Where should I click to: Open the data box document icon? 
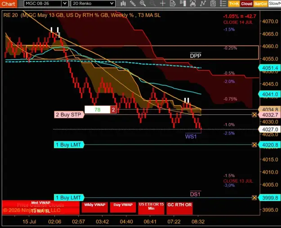[173, 4]
